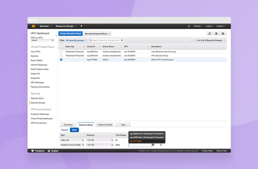Open the Services dropdown menu
This screenshot has height=169, width=258.
(x=46, y=26)
